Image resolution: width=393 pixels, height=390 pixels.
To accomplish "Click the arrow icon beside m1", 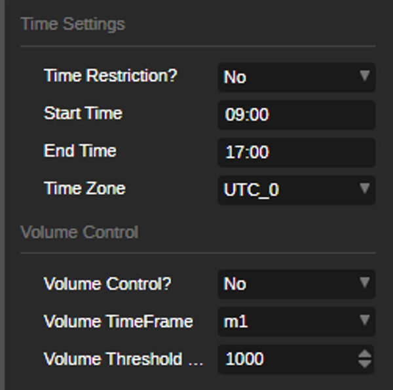I will tap(365, 321).
